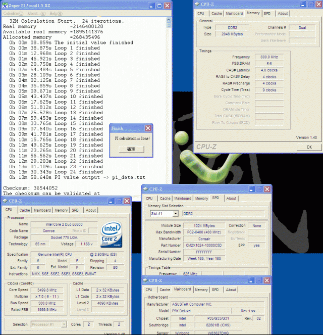
Task: Close the Finish dialog with its X button
Action: point(148,128)
